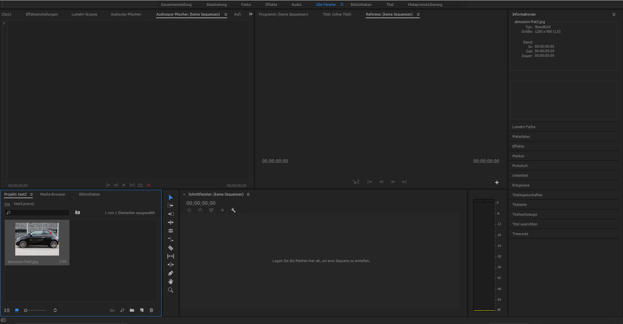Add marker in the timeline
The width and height of the screenshot is (623, 324).
pyautogui.click(x=222, y=210)
